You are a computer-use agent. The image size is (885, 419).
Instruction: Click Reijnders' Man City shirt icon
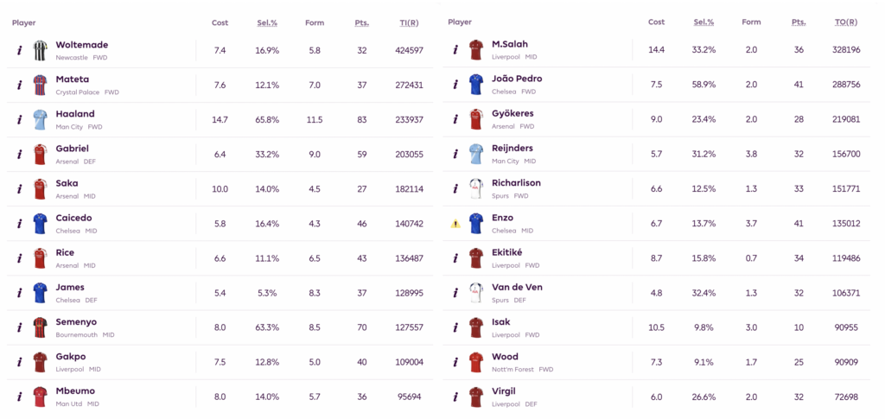point(475,154)
